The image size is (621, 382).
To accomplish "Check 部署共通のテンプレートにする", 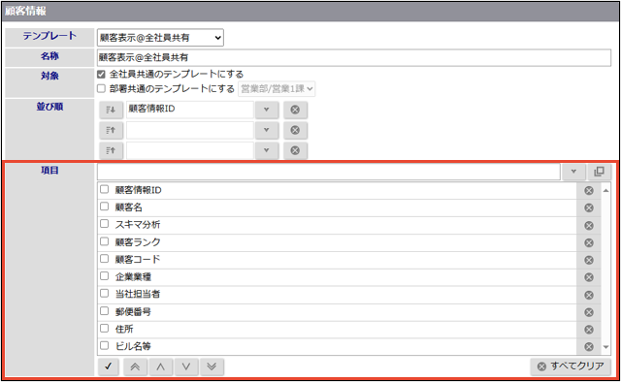I will coord(101,88).
